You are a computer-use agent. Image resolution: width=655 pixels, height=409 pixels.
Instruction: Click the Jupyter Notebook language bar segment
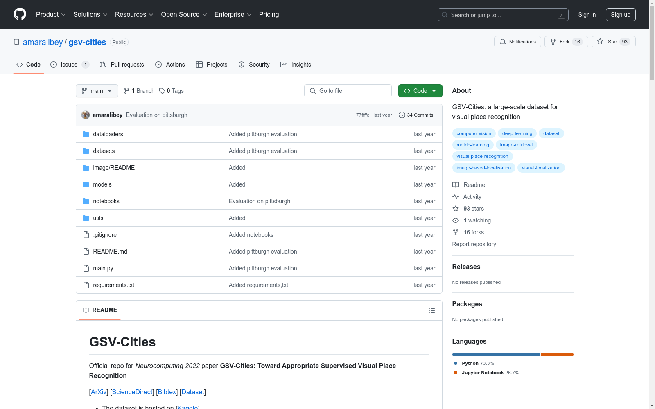[x=557, y=355]
